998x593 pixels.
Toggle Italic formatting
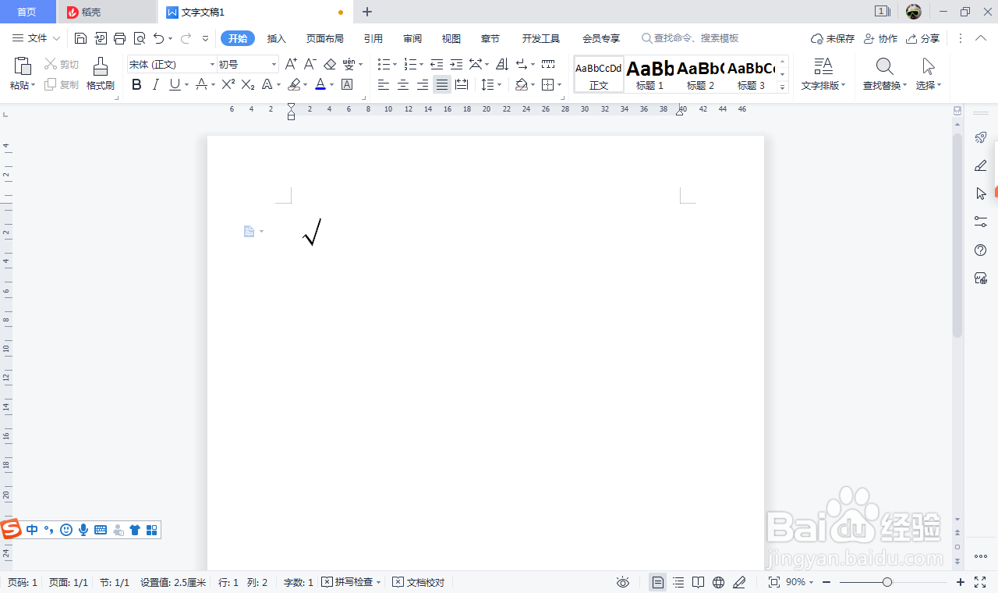[x=155, y=84]
